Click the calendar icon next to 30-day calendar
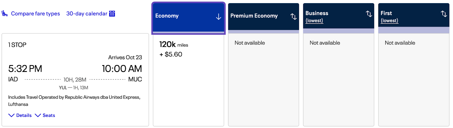Image resolution: width=453 pixels, height=128 pixels. pos(112,14)
